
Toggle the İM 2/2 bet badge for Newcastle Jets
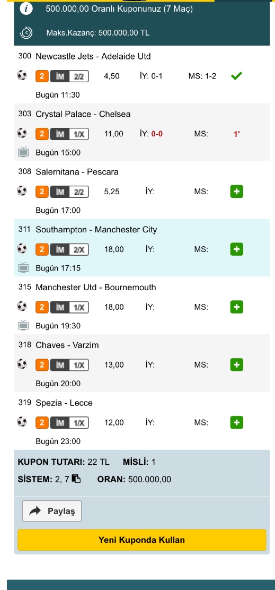pyautogui.click(x=69, y=76)
